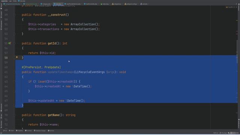Screen dimensions: 240x135
Task: Click fold end marker on line 53
Action: (x=14, y=34)
